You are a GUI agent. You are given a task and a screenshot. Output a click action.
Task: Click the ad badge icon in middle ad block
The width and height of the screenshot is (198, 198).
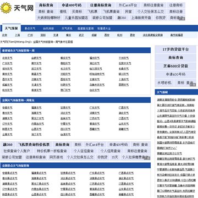147,158
